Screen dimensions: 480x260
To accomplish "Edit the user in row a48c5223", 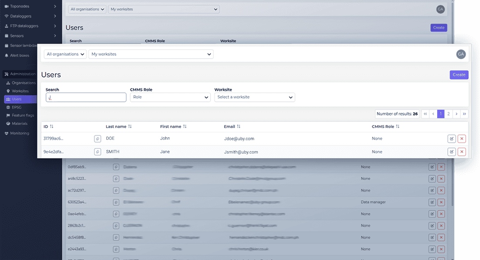I will pyautogui.click(x=432, y=179).
